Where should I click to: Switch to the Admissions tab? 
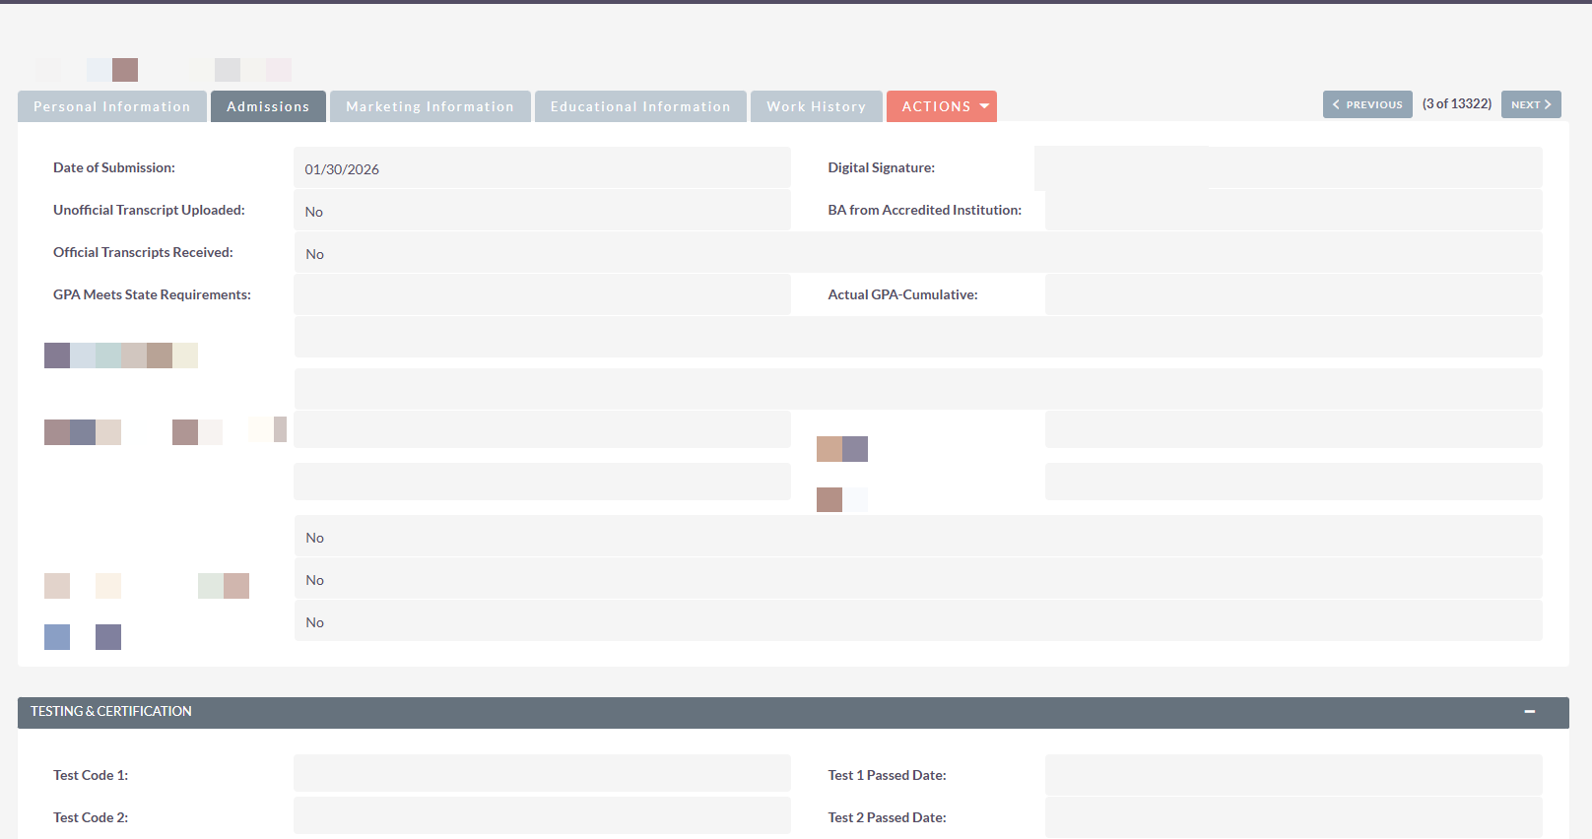(268, 106)
